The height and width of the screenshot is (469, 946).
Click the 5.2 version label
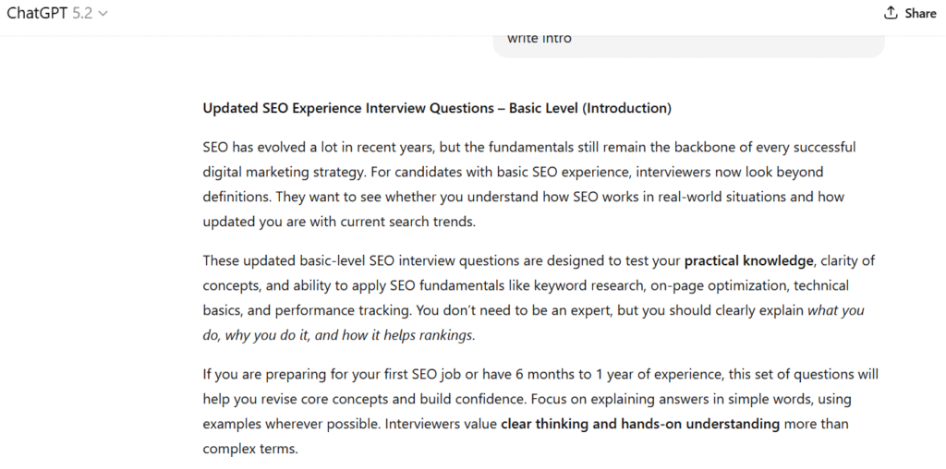pos(82,13)
